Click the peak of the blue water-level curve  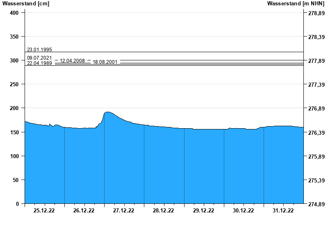click(108, 112)
